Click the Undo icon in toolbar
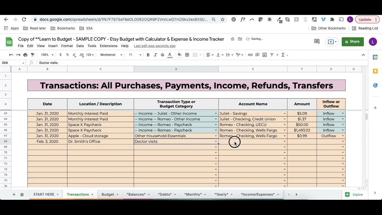This screenshot has width=382, height=215. [x=11, y=55]
